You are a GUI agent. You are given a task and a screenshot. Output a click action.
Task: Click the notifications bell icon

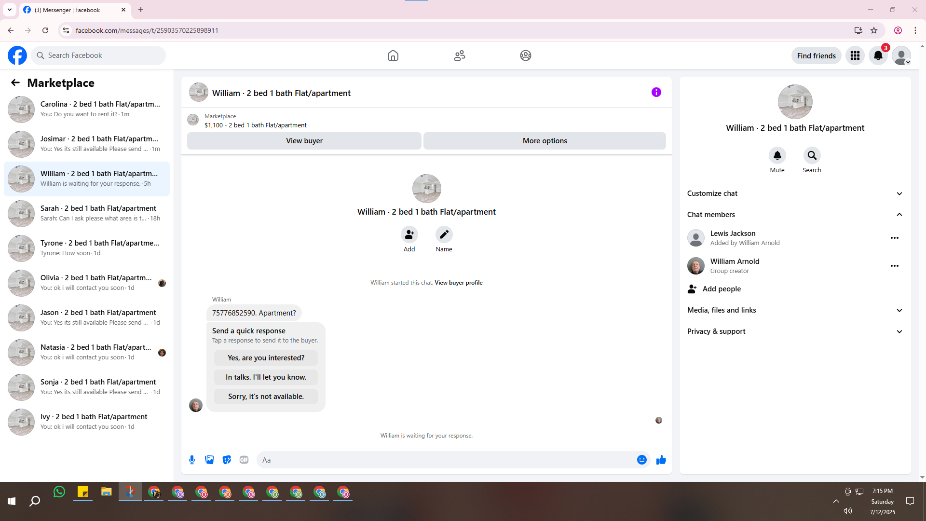tap(878, 55)
